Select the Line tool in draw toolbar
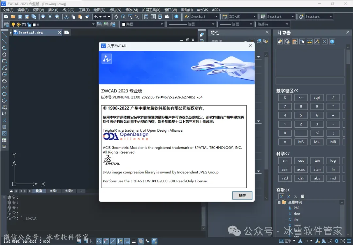353x245 pixels. click(4, 34)
